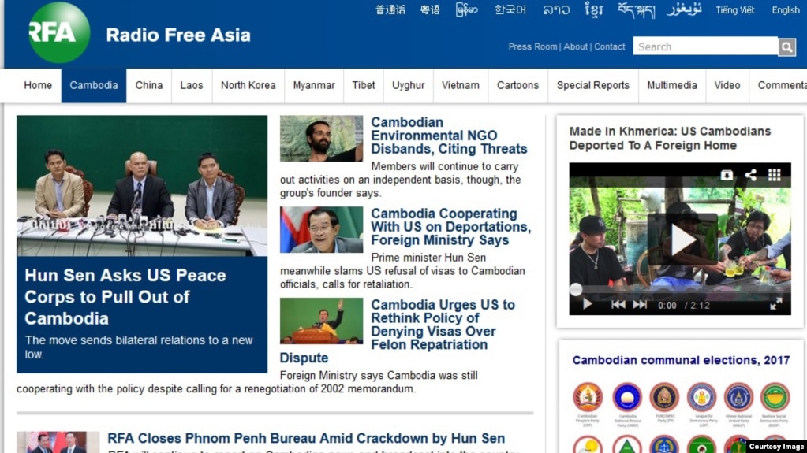Go to the Home tab
Viewport: 807px width, 453px height.
38,85
